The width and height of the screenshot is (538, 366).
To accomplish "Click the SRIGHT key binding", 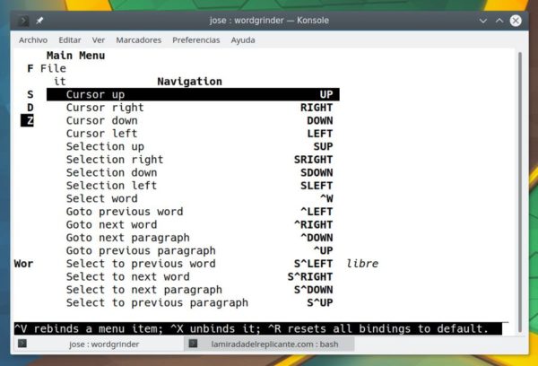I will pyautogui.click(x=313, y=160).
